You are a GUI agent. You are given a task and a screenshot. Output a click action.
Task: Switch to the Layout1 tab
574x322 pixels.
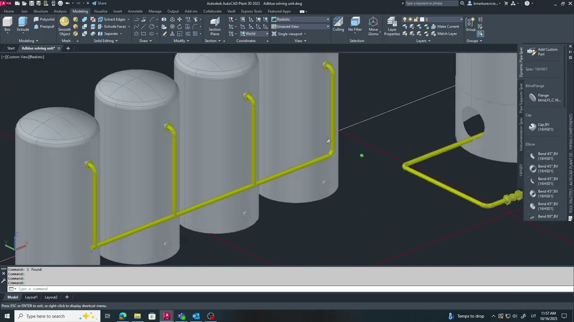[31, 297]
